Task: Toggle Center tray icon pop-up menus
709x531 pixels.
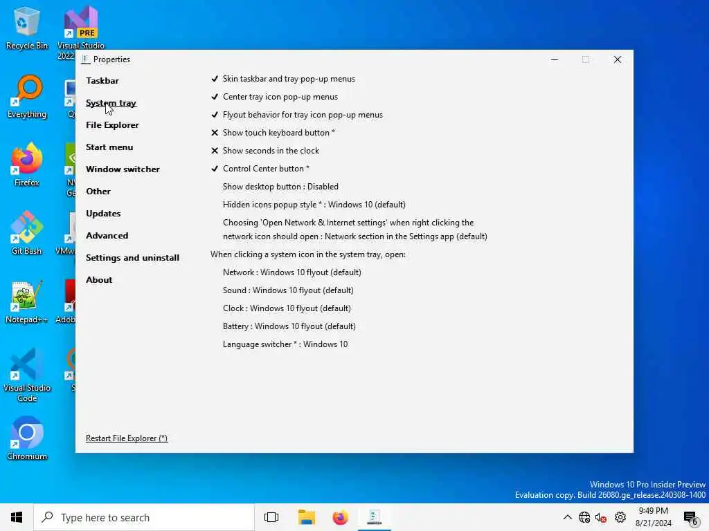Action: click(274, 97)
